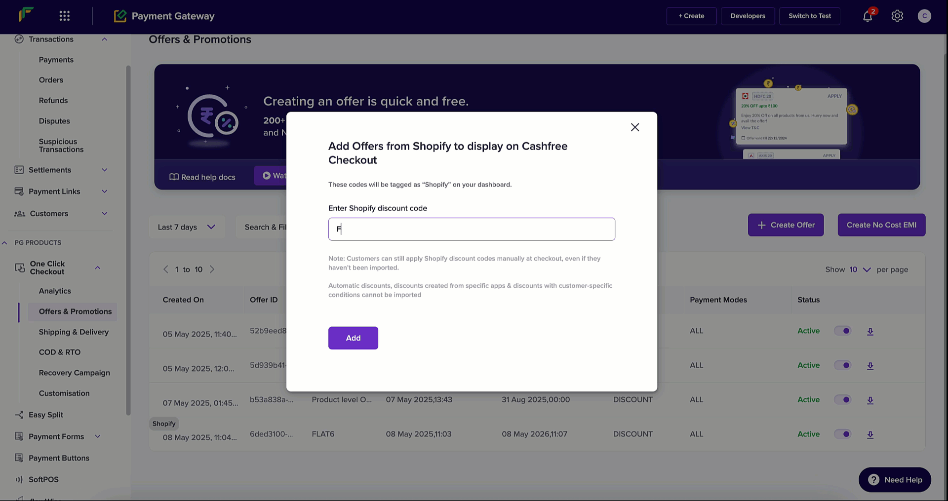Image resolution: width=948 pixels, height=501 pixels.
Task: Open Shipping & Delivery in sidebar
Action: tap(74, 332)
